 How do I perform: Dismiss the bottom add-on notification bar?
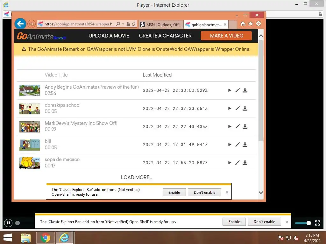(287, 222)
